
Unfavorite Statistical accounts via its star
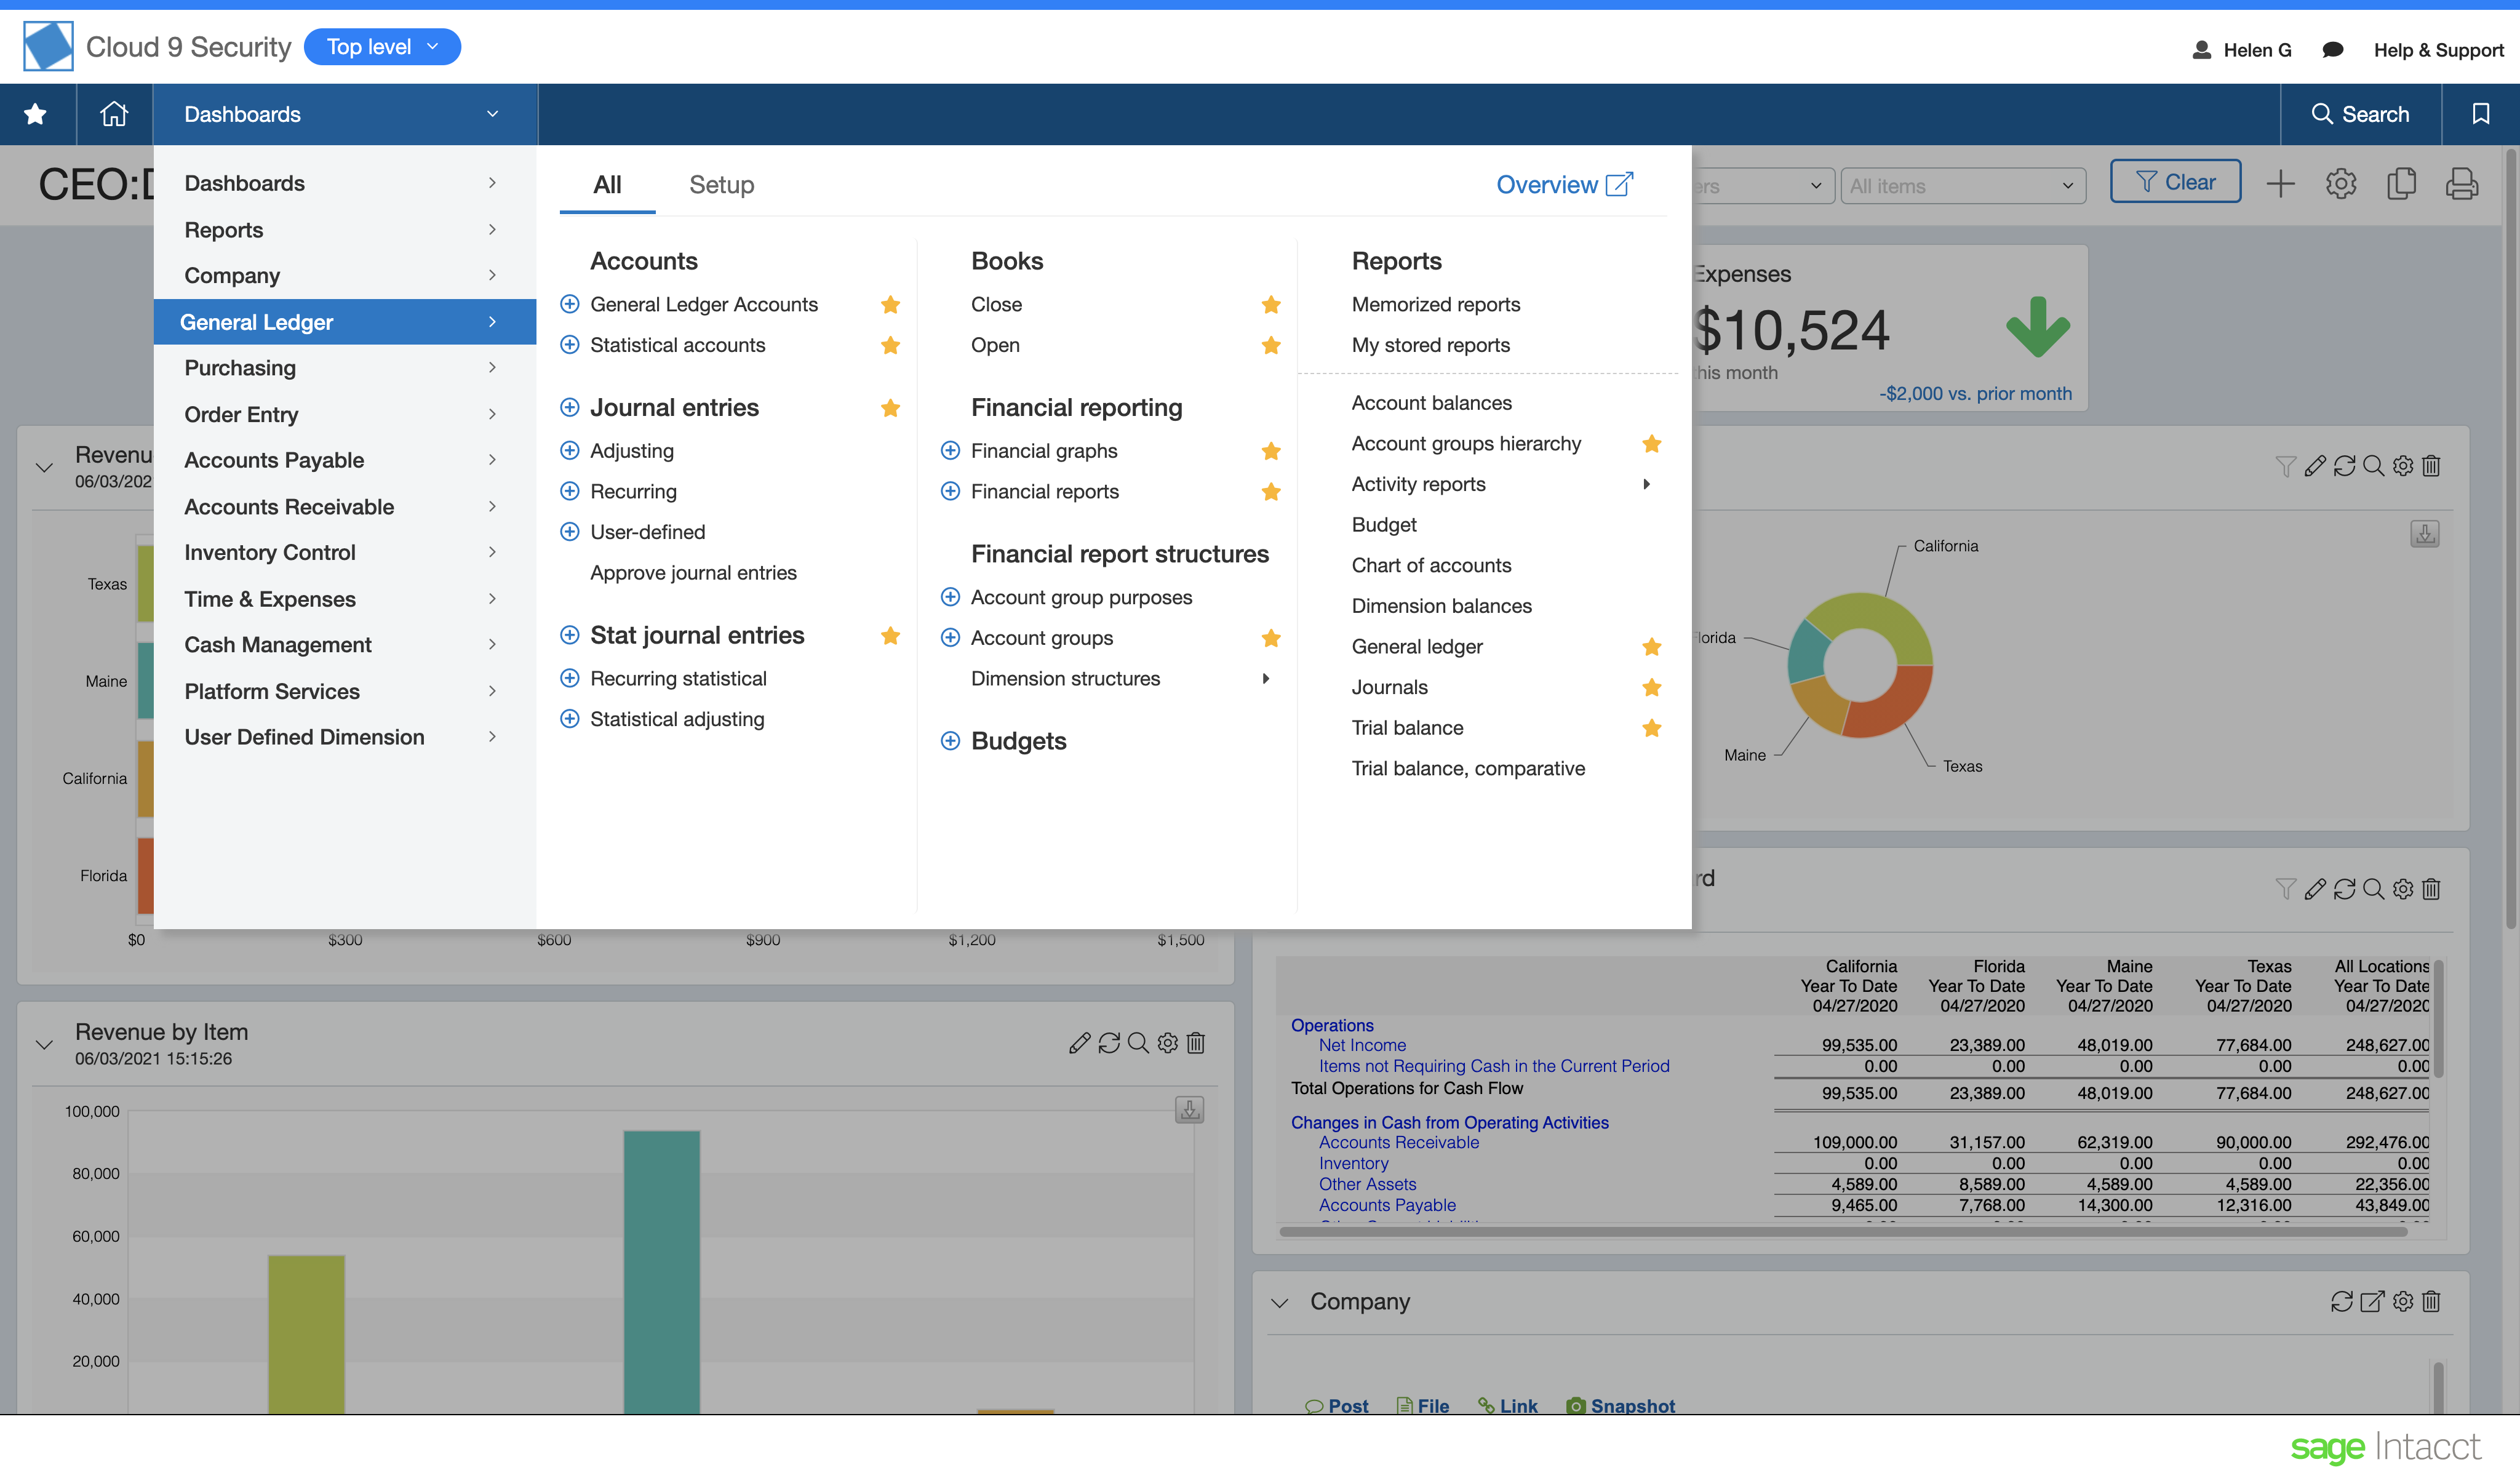tap(890, 345)
